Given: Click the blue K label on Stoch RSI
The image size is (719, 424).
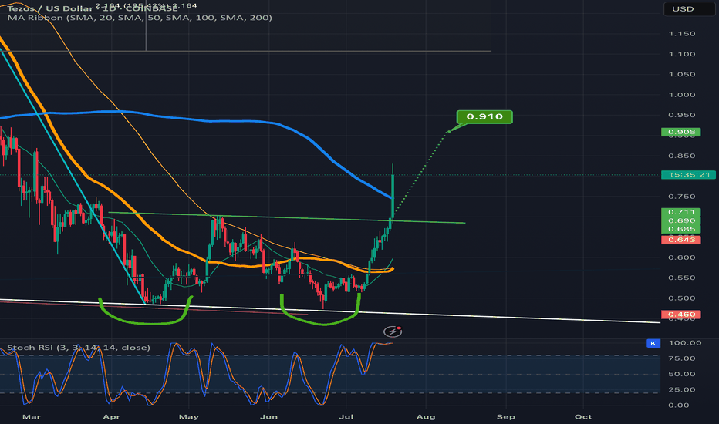Looking at the screenshot, I should 654,342.
